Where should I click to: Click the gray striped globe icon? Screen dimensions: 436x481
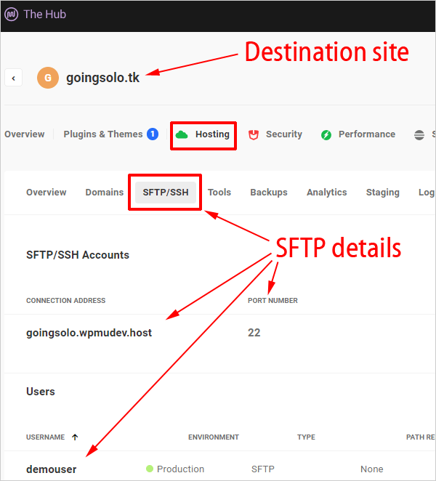419,134
